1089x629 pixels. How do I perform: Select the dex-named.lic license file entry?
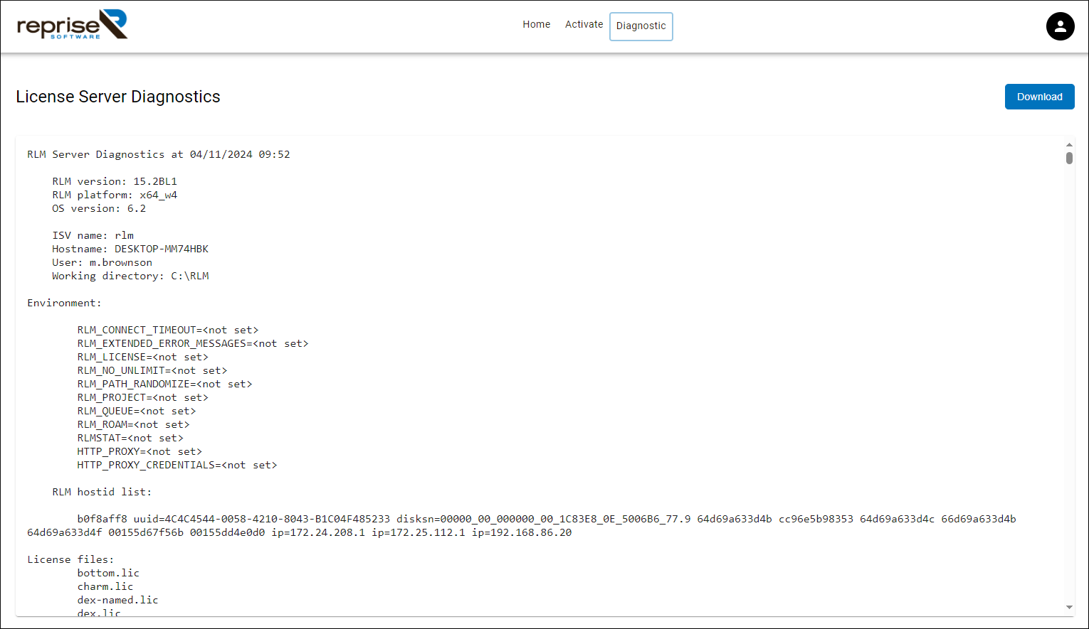click(x=117, y=599)
